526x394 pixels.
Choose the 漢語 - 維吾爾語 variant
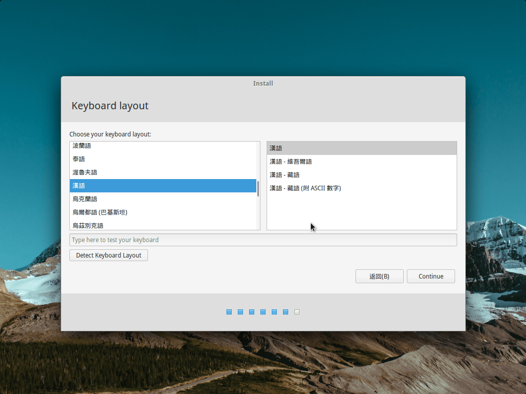(291, 162)
